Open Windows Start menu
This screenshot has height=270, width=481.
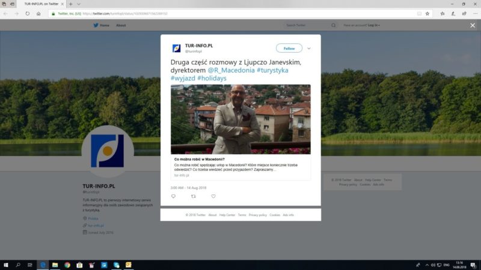coord(5,265)
